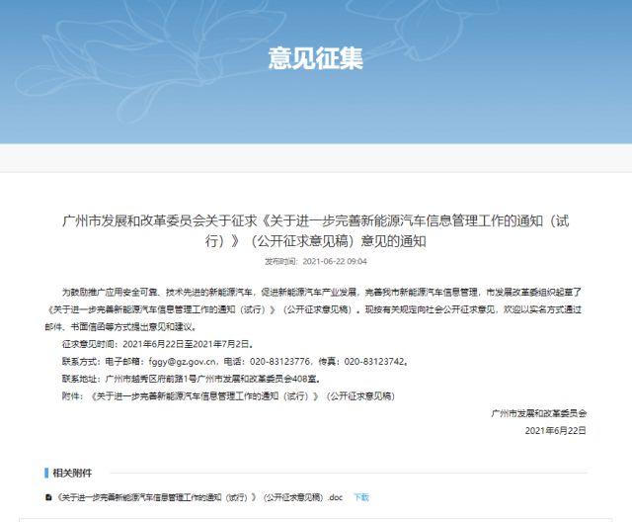This screenshot has width=632, height=522.
Task: Click the phone number 020-83123776
Action: [279, 362]
